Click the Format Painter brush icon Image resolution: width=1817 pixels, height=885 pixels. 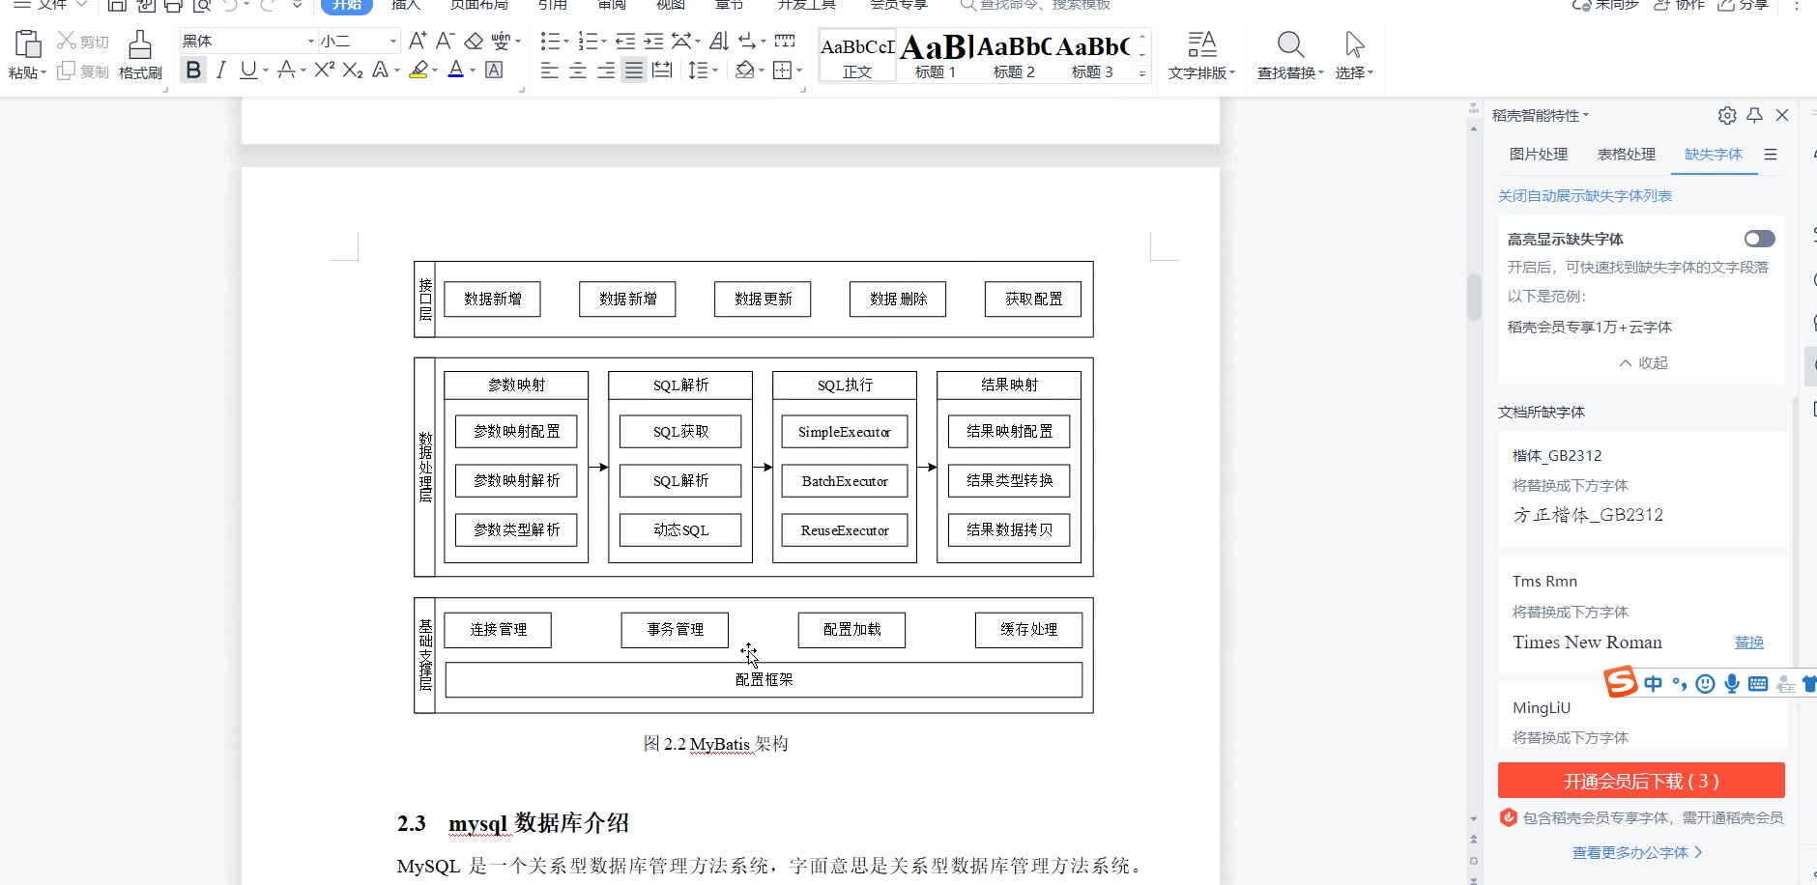(140, 44)
